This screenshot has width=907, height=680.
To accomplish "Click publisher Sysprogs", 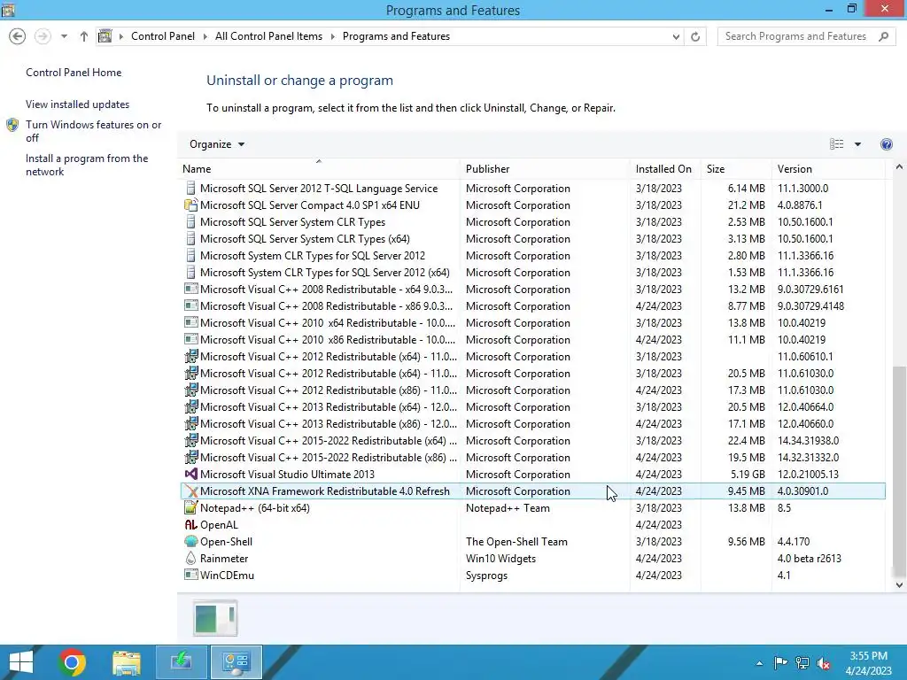I will click(486, 576).
